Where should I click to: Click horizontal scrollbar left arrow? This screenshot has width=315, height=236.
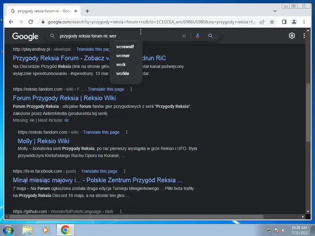coord(7,217)
